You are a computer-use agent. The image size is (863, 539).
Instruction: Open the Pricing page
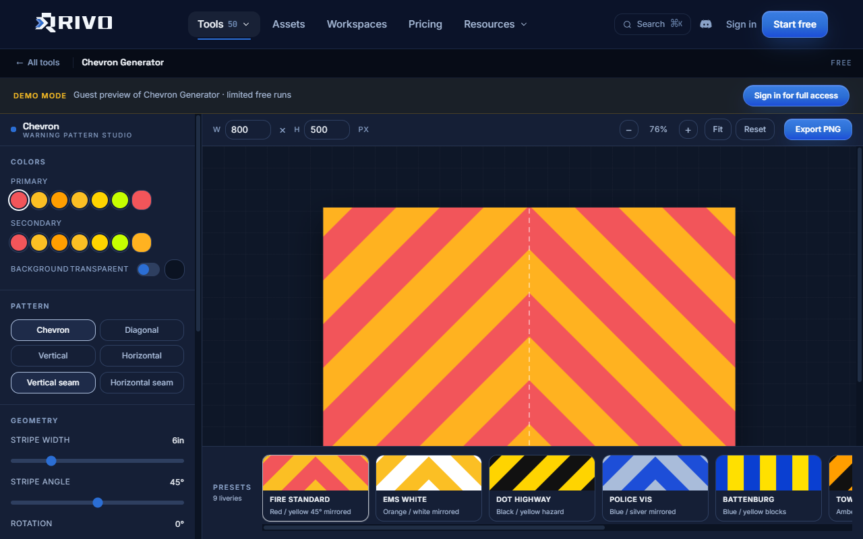click(x=425, y=24)
